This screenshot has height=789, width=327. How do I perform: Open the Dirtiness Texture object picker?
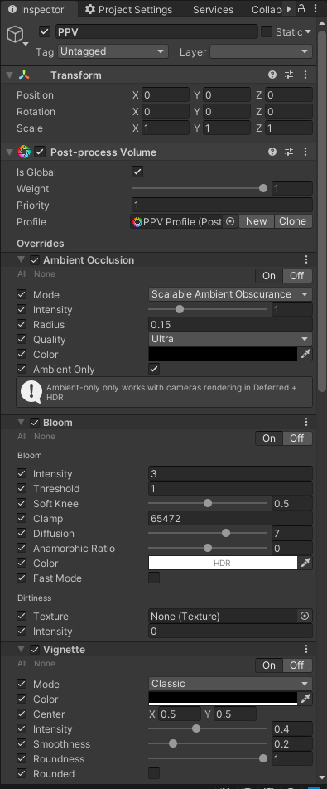tap(304, 616)
